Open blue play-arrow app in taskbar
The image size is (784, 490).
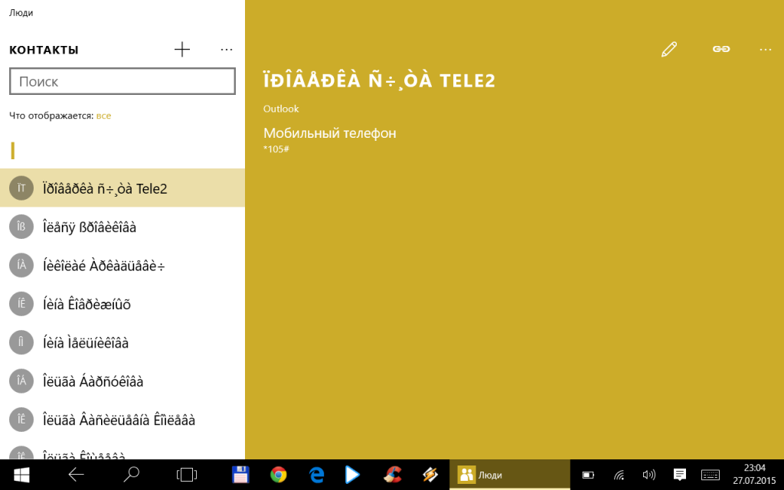352,475
